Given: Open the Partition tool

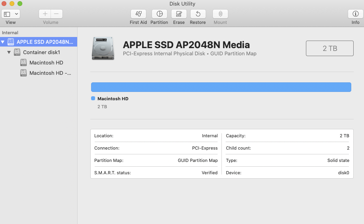Looking at the screenshot, I should [x=159, y=14].
